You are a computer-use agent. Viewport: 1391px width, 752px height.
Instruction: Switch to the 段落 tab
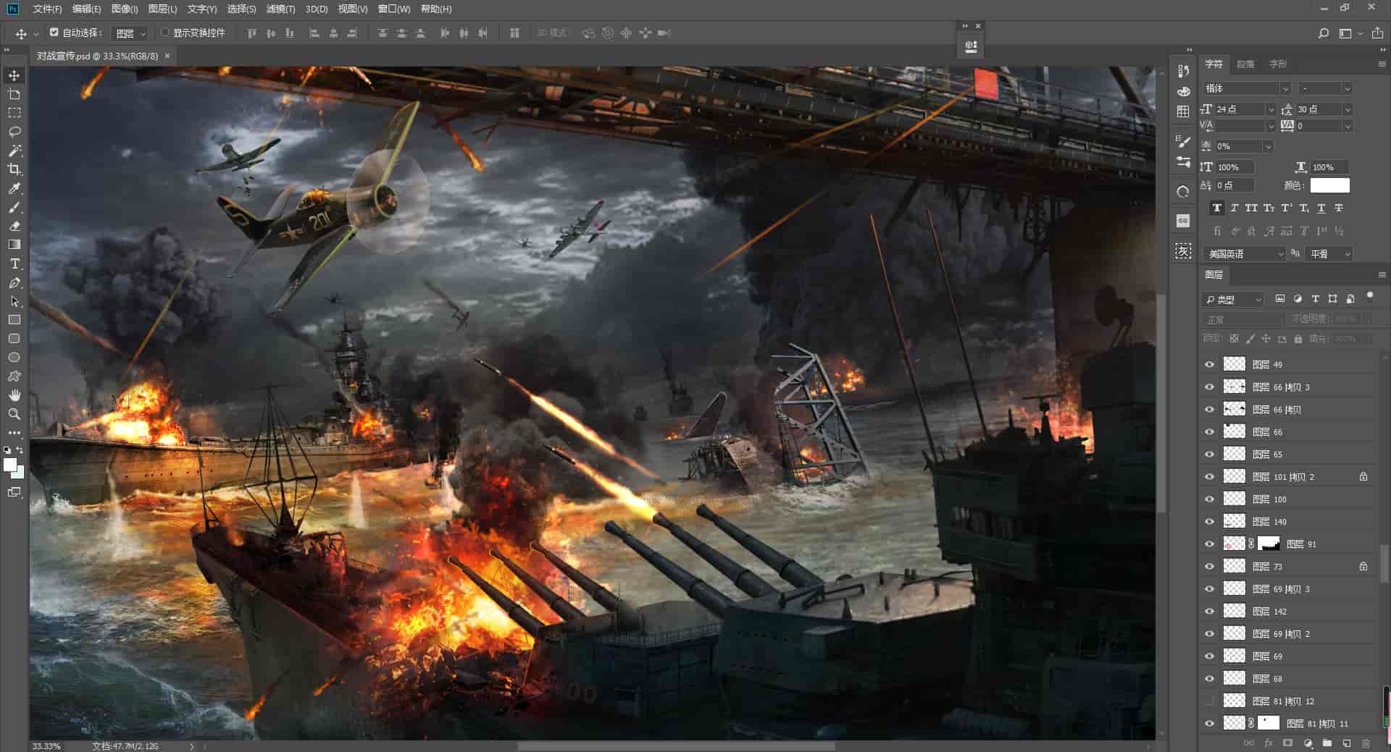[1245, 64]
